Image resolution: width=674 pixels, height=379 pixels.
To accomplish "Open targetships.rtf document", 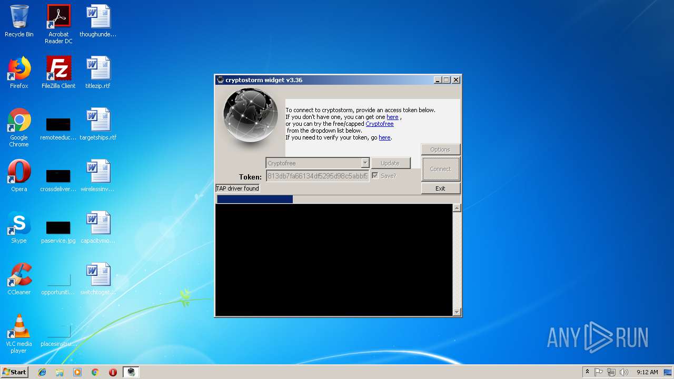I will click(98, 124).
